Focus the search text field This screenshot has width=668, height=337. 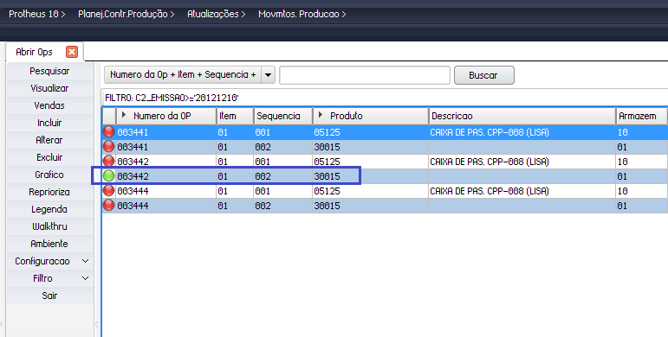[365, 75]
